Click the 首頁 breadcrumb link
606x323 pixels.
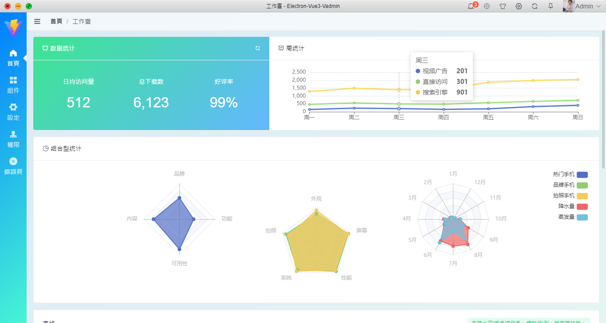(x=56, y=21)
